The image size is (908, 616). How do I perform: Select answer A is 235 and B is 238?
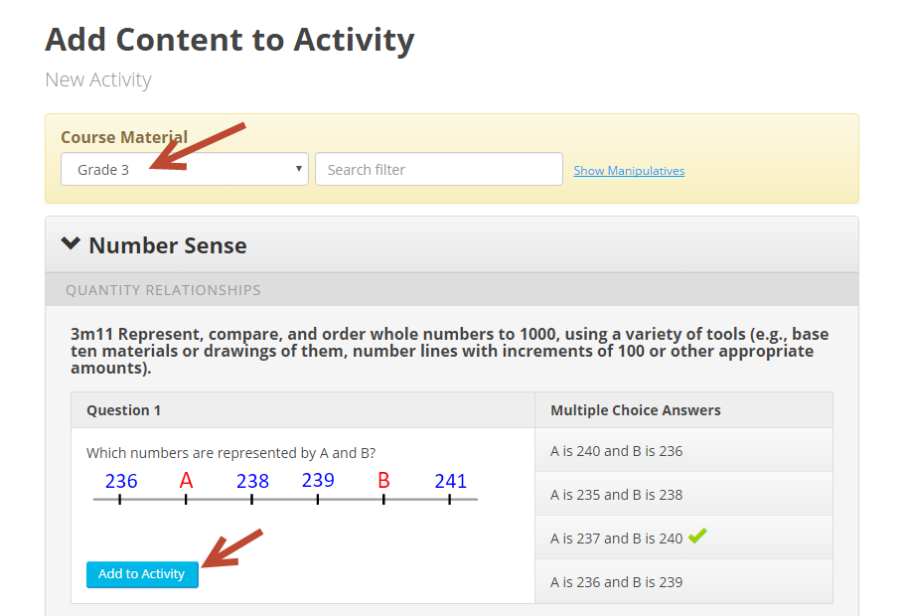[x=683, y=494]
